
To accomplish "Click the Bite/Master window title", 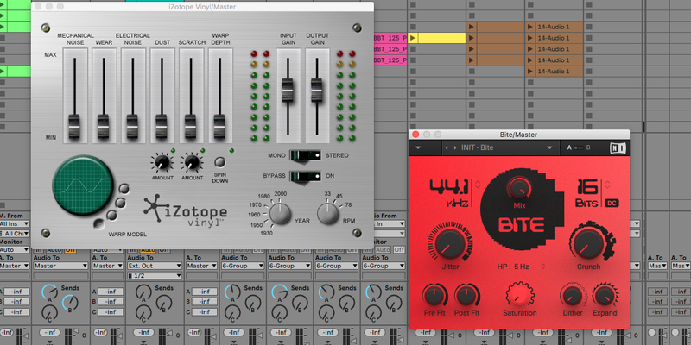I will click(x=519, y=135).
